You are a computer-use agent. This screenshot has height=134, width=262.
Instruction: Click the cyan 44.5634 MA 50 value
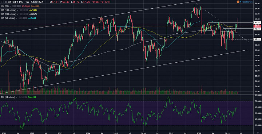tap(32, 18)
